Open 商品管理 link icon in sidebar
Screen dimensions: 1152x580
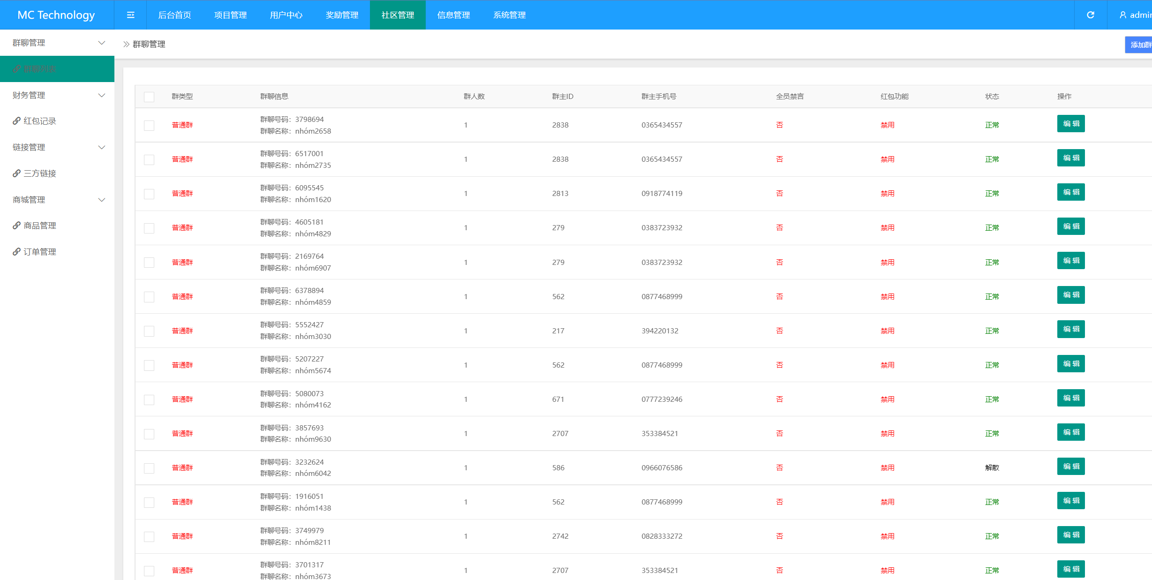[x=16, y=226]
